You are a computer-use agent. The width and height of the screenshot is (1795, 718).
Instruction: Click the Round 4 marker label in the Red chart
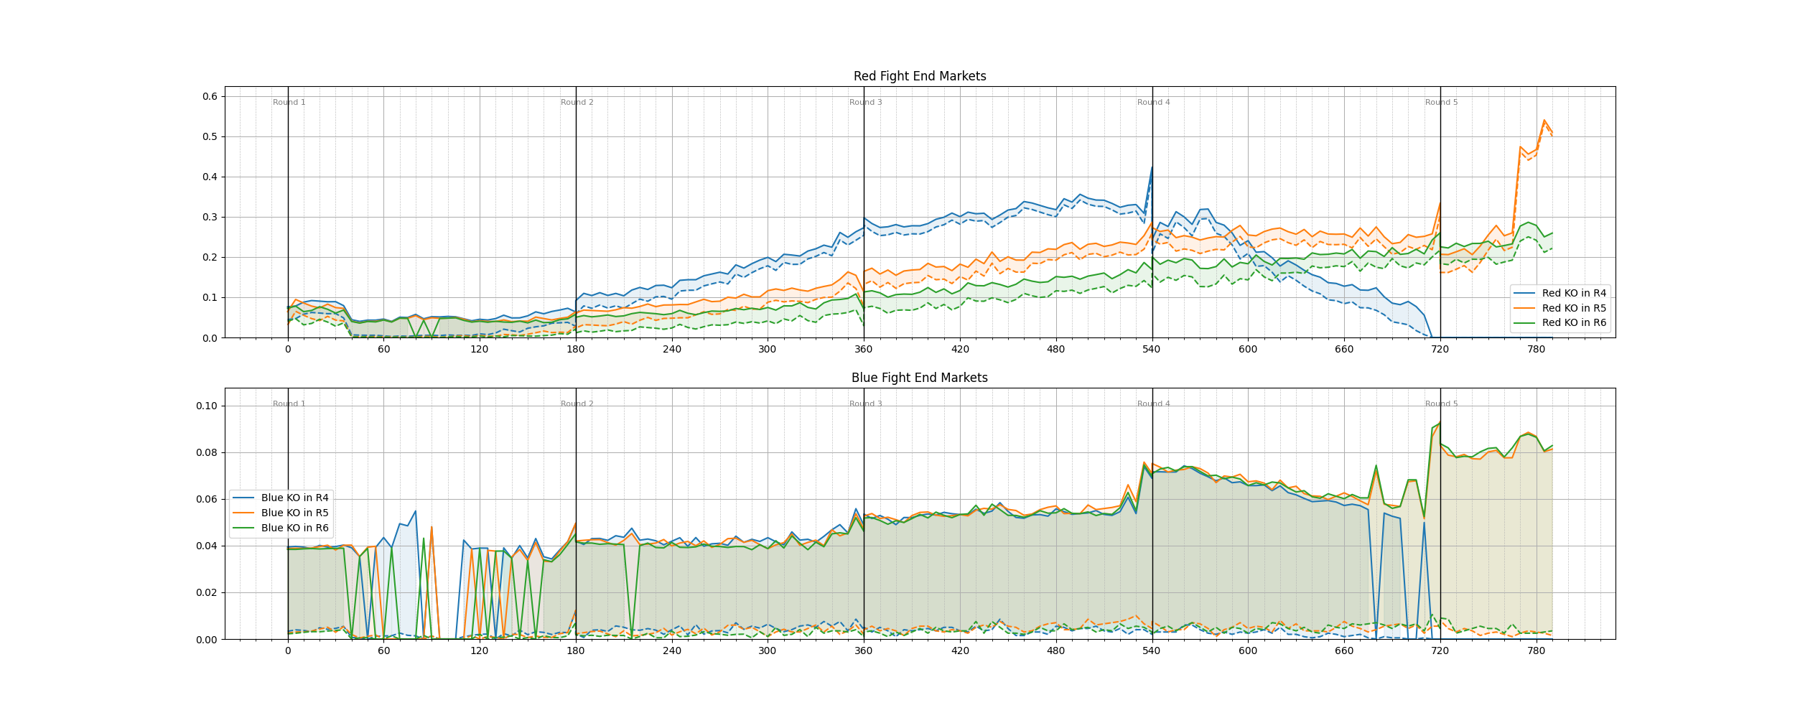point(1153,103)
